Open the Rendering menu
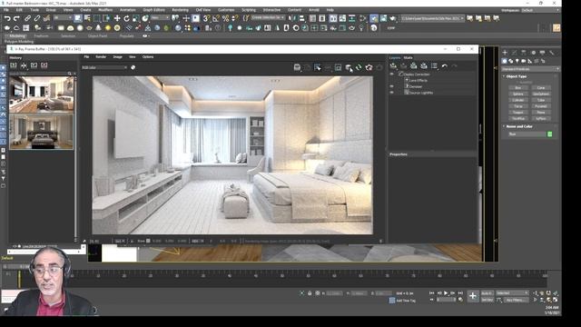581x327 pixels. tap(180, 10)
